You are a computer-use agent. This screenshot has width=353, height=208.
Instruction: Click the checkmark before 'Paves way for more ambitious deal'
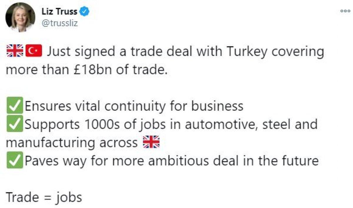(x=15, y=160)
